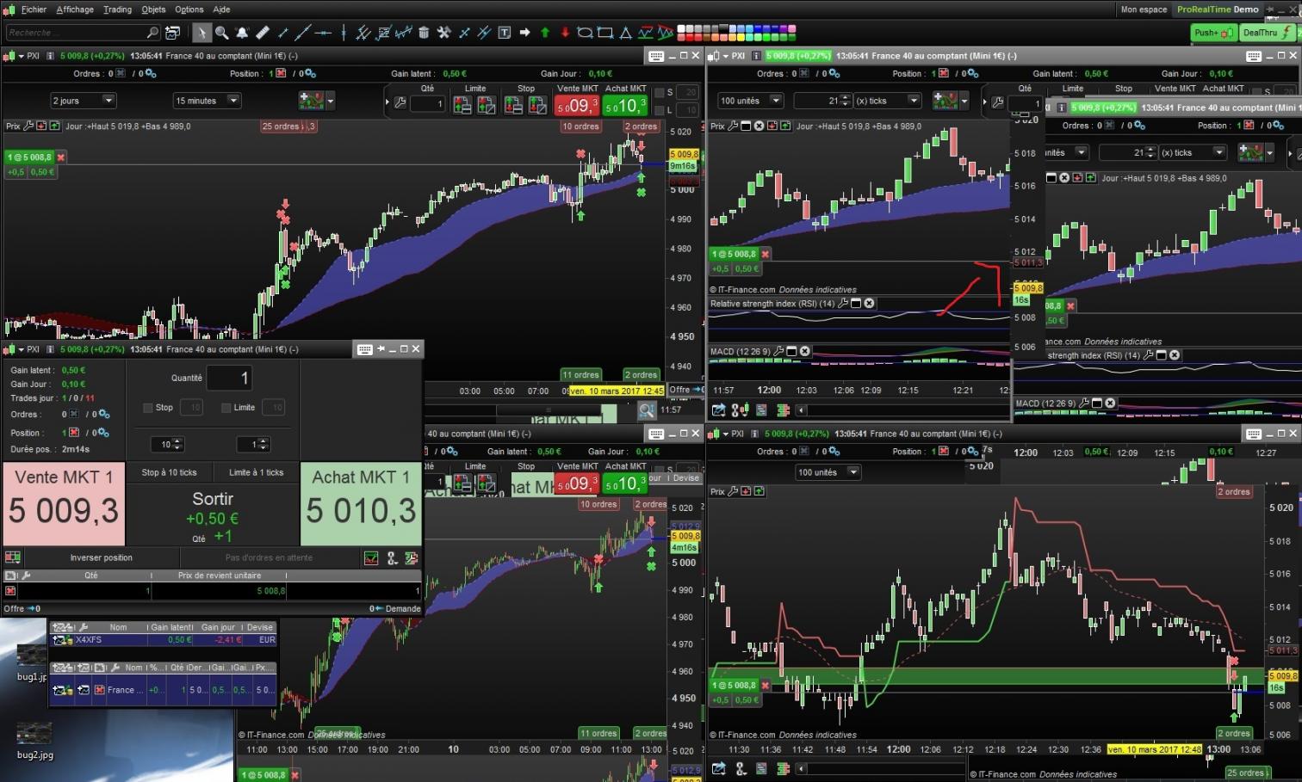Expand the 2 jours period dropdown
This screenshot has width=1302, height=782.
(108, 101)
